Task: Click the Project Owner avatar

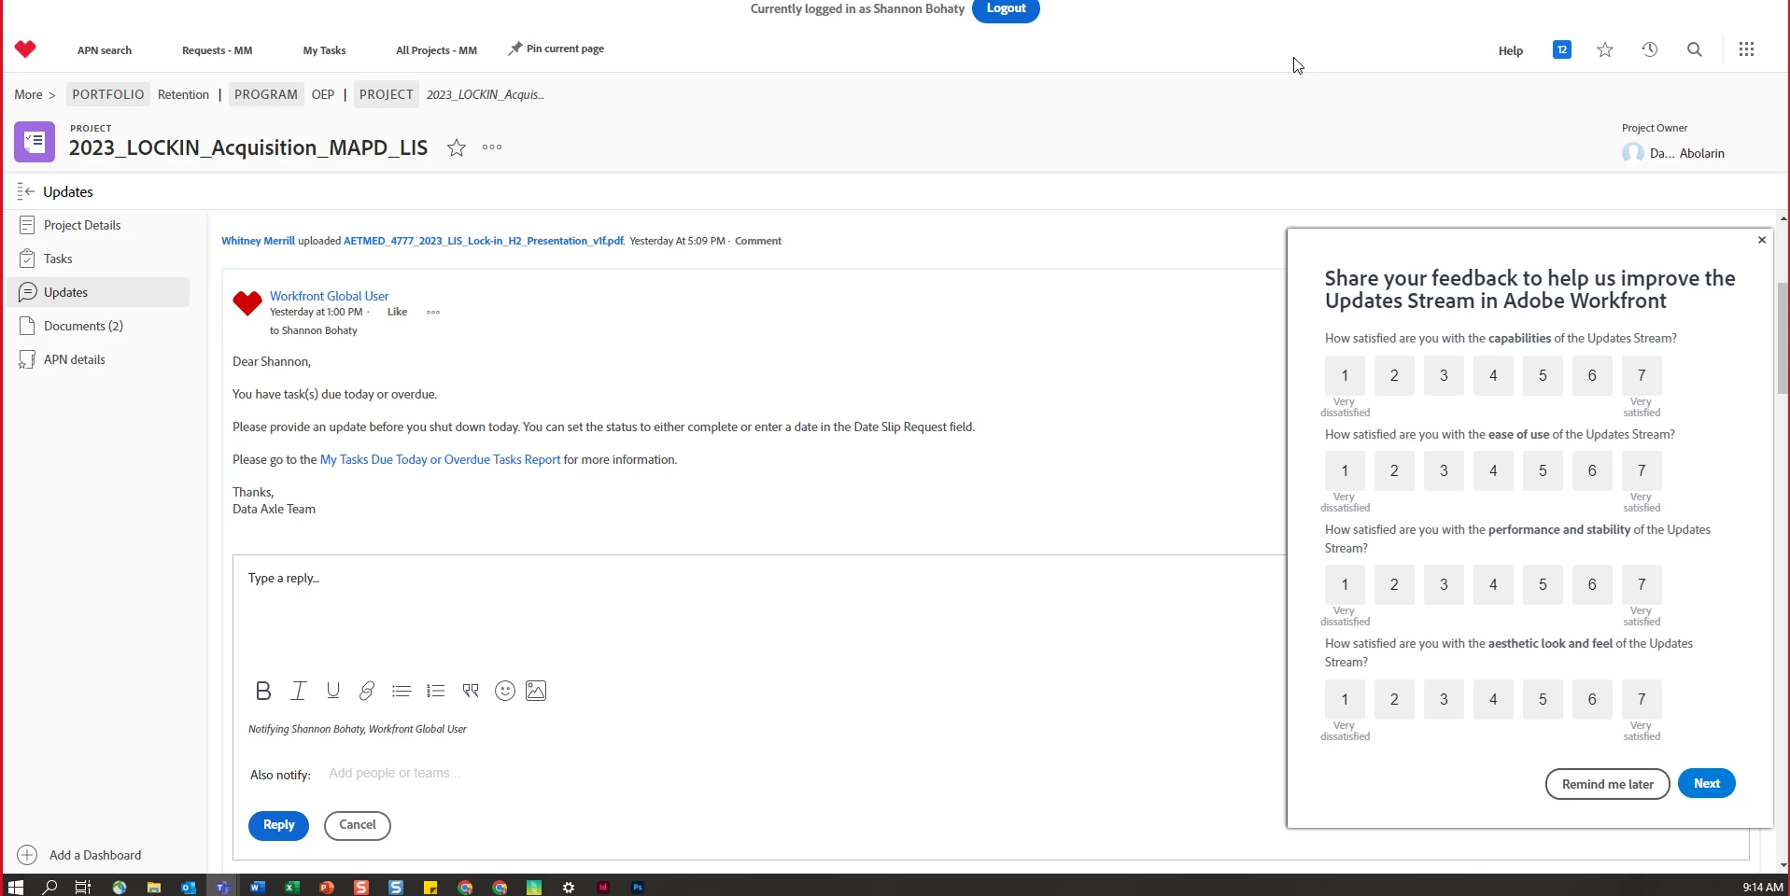Action: click(1632, 153)
